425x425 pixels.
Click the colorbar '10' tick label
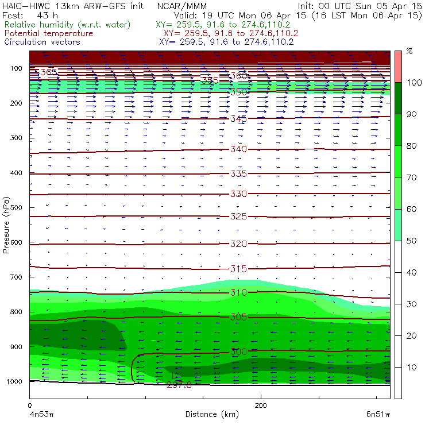pos(411,368)
